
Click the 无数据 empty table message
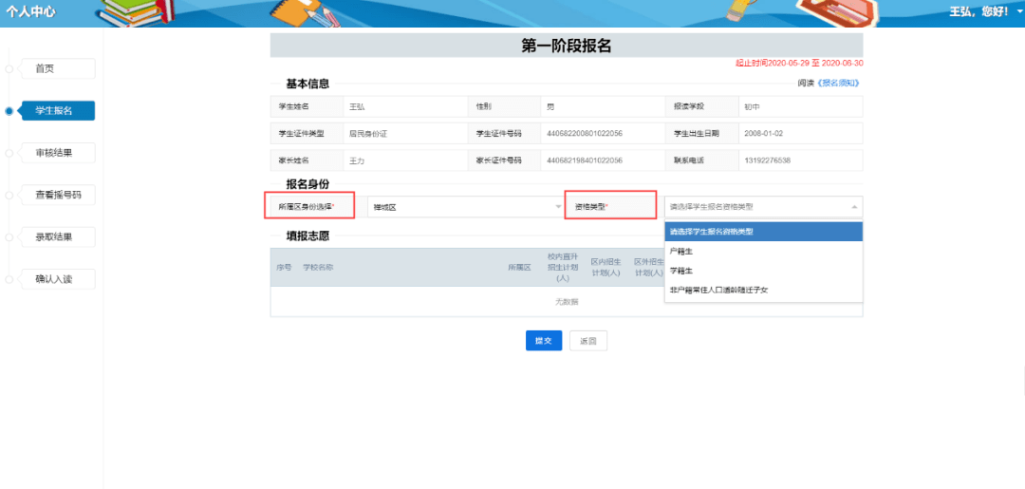(x=566, y=301)
